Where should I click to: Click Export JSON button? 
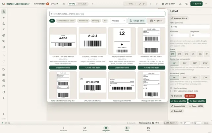[196, 106]
